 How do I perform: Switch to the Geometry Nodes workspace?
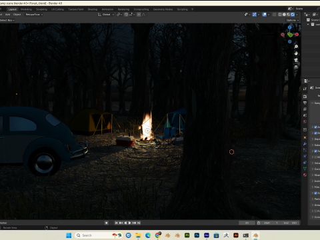(x=163, y=9)
